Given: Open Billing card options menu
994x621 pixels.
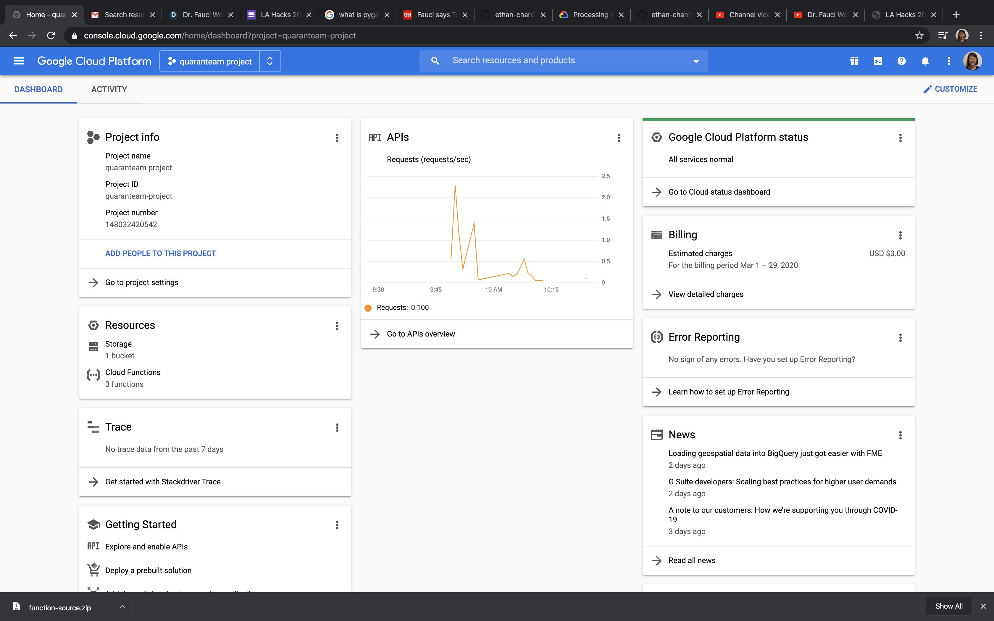Looking at the screenshot, I should pyautogui.click(x=900, y=235).
